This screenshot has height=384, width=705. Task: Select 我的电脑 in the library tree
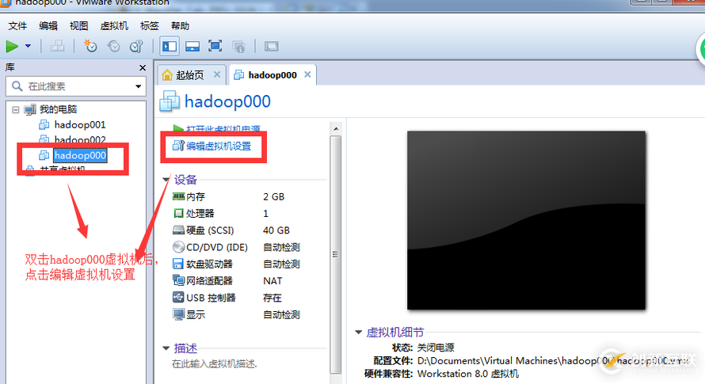click(58, 109)
